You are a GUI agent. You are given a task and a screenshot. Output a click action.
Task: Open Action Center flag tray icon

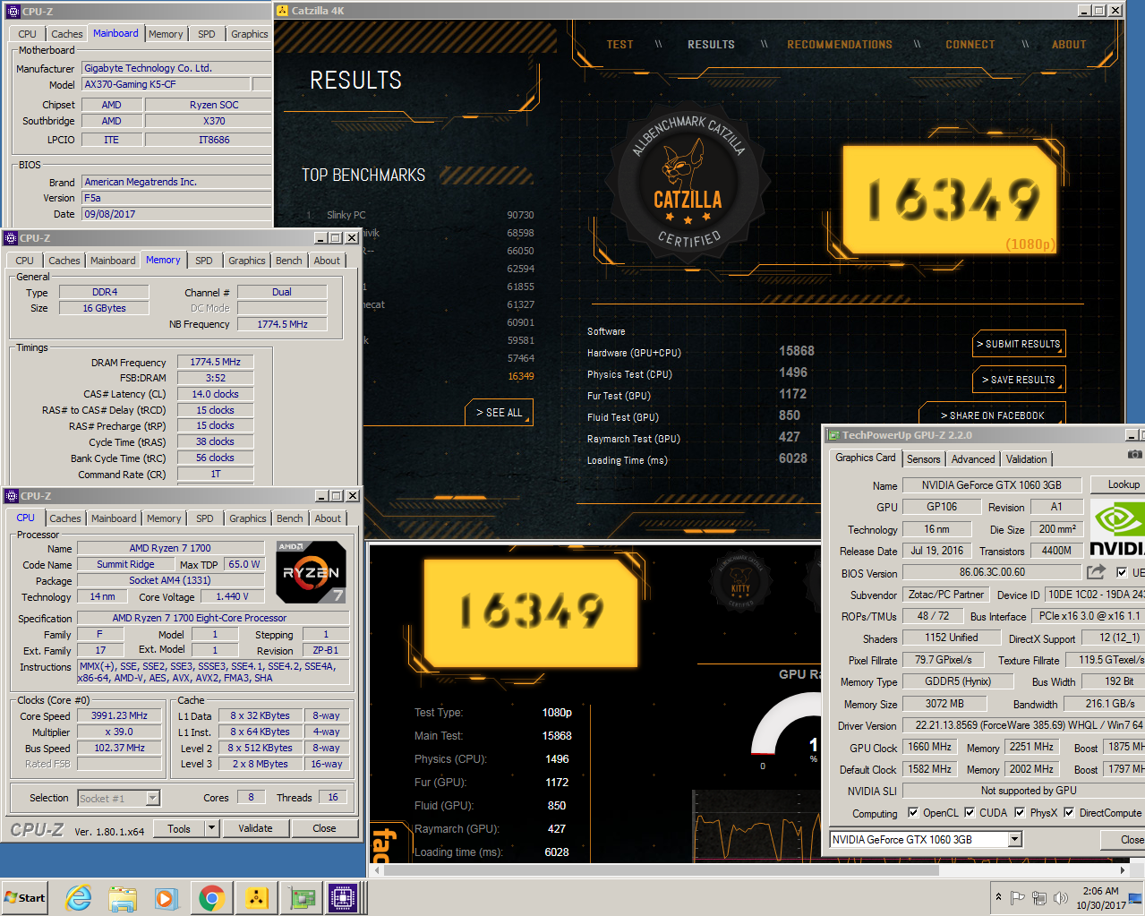tap(1017, 897)
